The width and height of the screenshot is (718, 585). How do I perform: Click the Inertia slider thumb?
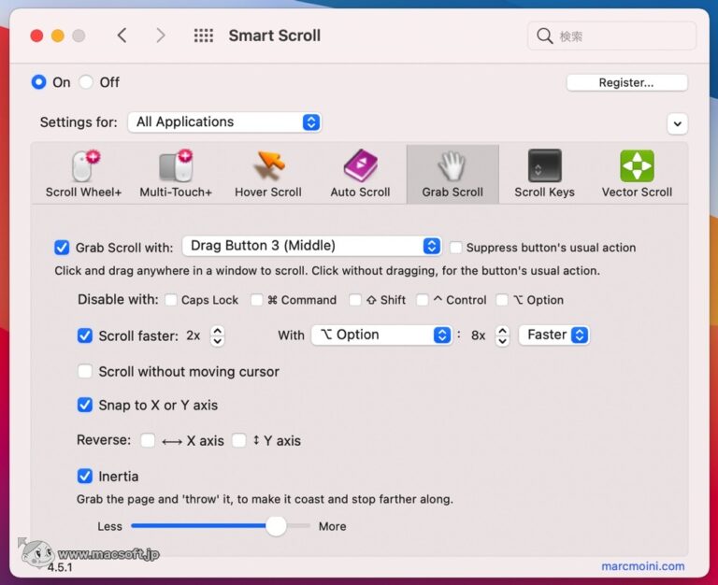(x=276, y=526)
